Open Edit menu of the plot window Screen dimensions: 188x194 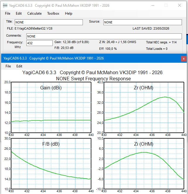click(x=19, y=66)
